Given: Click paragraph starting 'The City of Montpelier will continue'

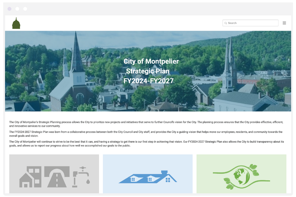Looking at the screenshot, I should [x=146, y=144].
